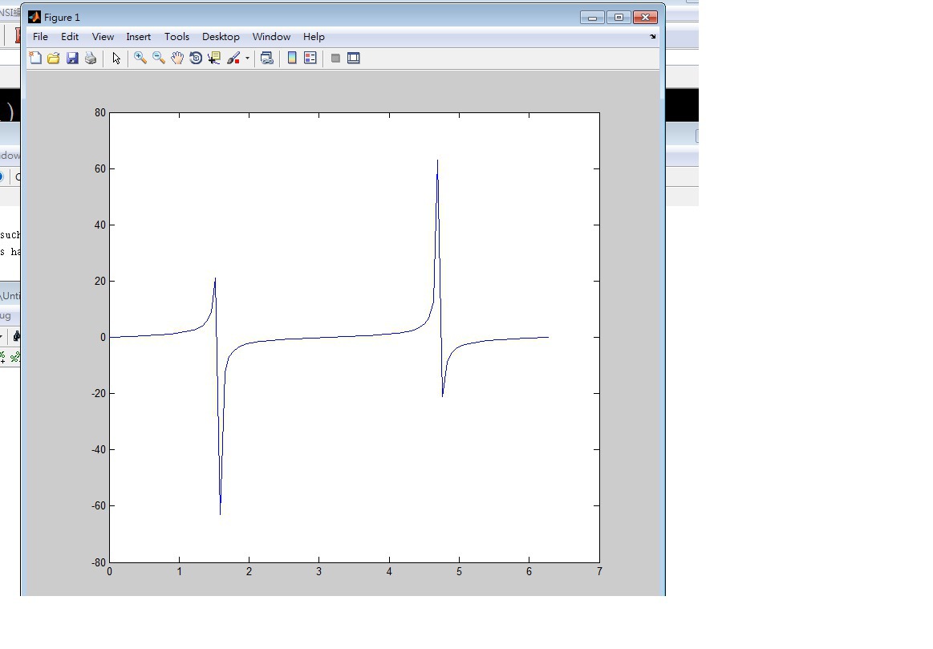This screenshot has height=649, width=933.
Task: Click the New Figure icon
Action: pyautogui.click(x=35, y=58)
